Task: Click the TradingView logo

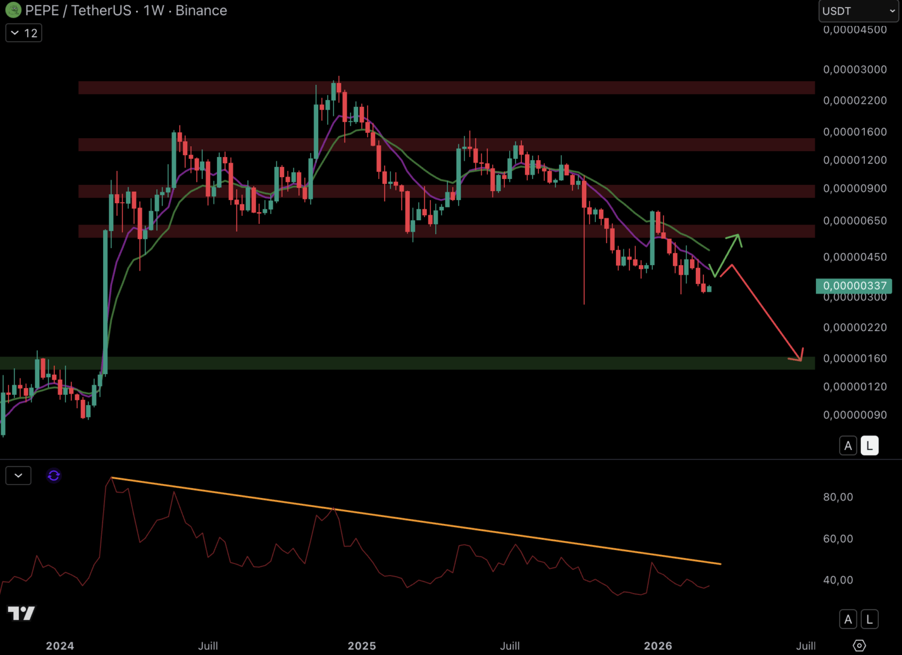Action: [21, 613]
